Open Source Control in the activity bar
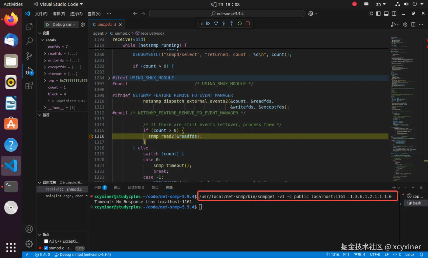The width and height of the screenshot is (428, 258). click(x=29, y=56)
